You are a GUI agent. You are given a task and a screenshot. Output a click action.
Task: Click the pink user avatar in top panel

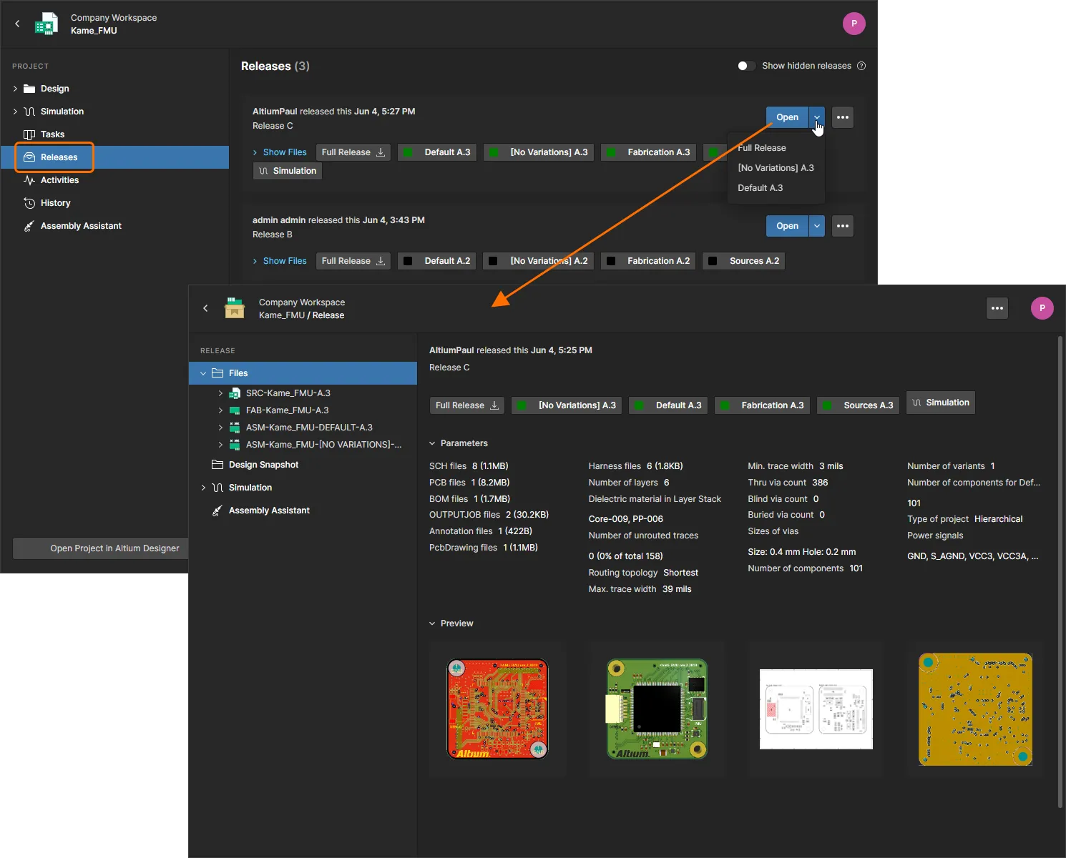(x=854, y=24)
